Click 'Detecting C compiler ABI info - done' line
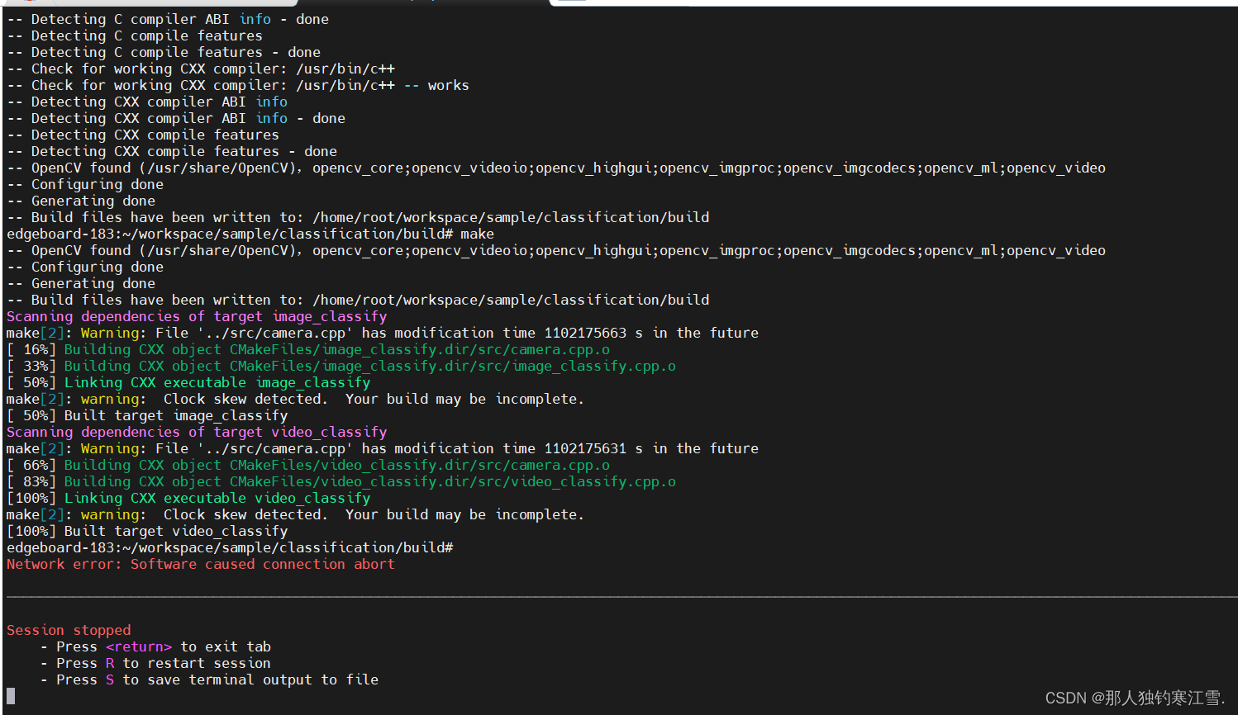This screenshot has height=715, width=1238. [168, 20]
